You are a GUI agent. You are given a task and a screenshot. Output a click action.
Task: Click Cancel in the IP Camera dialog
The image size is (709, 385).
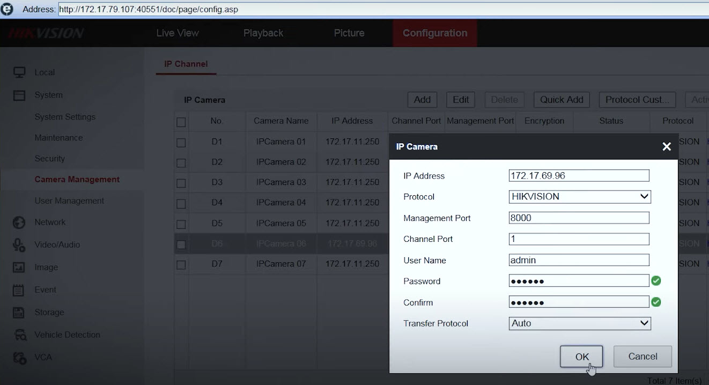642,357
